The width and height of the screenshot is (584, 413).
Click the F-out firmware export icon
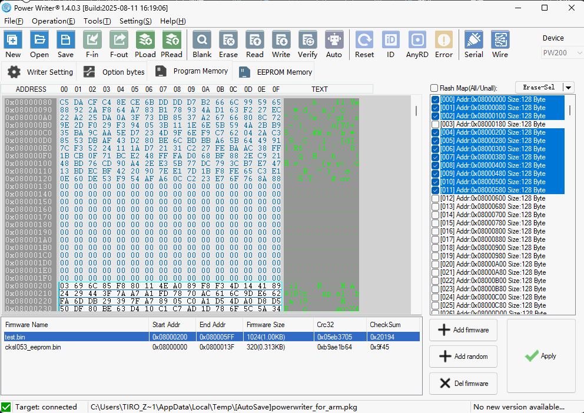coord(119,40)
